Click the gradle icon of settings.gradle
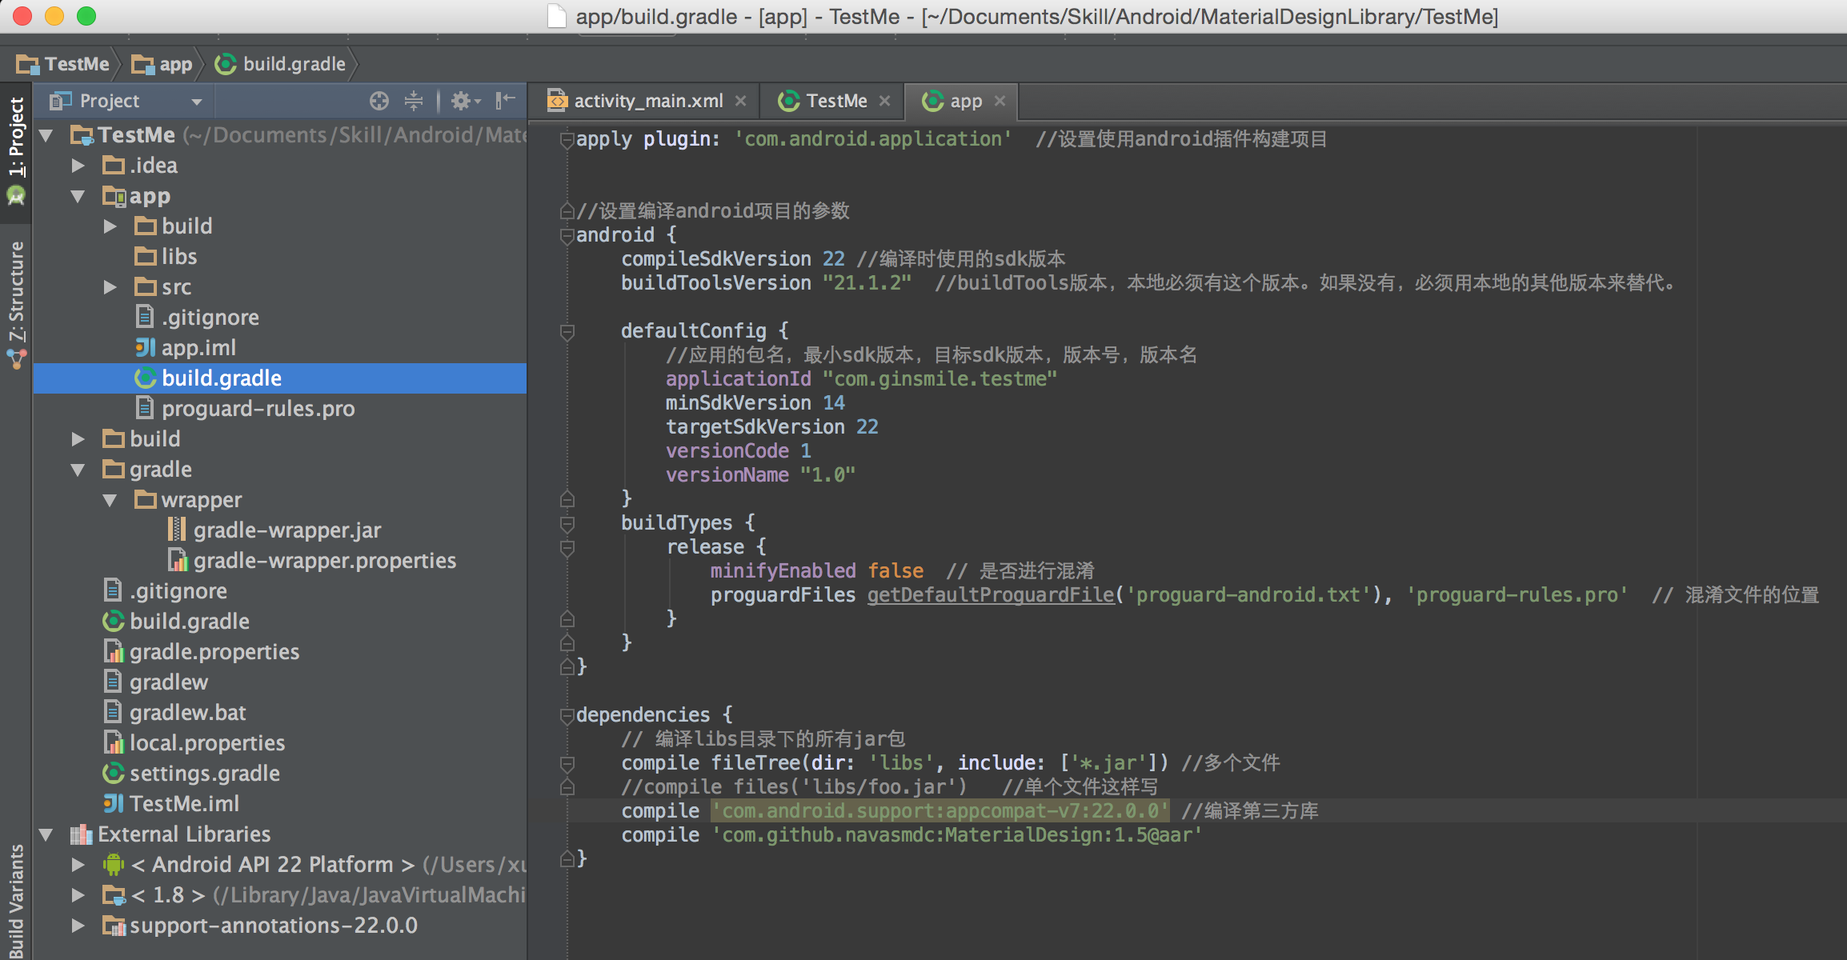Image resolution: width=1847 pixels, height=960 pixels. 114,774
